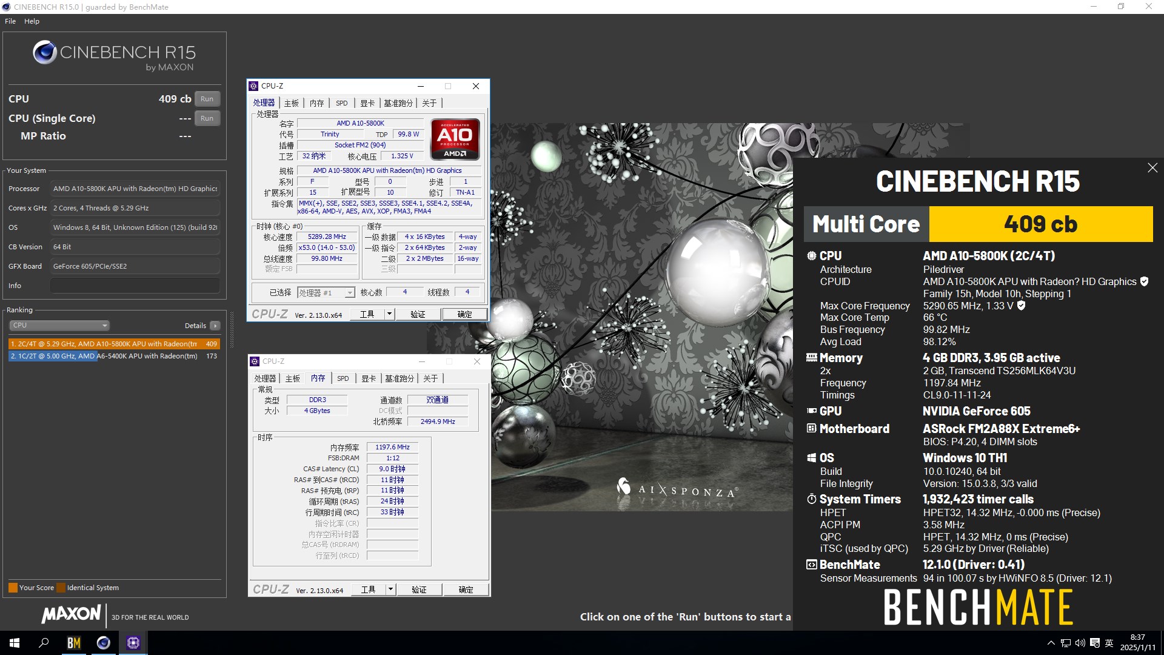Click verified shield icon beside CPUID

pos(1144,281)
